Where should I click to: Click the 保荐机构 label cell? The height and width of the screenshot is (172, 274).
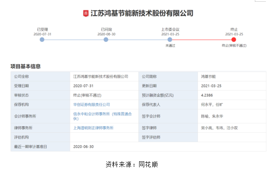coord(40,105)
